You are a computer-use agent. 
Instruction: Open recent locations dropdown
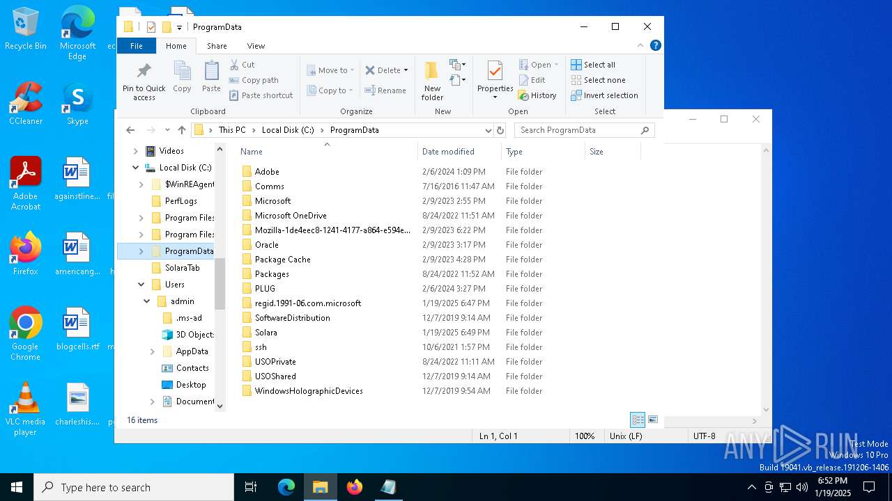[x=167, y=130]
